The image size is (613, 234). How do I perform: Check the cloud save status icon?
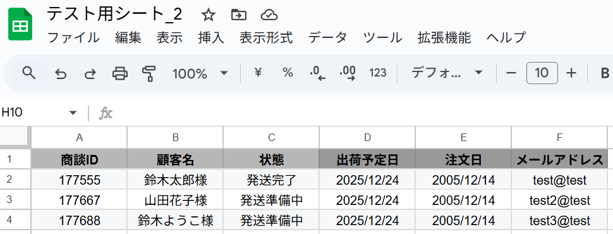269,15
